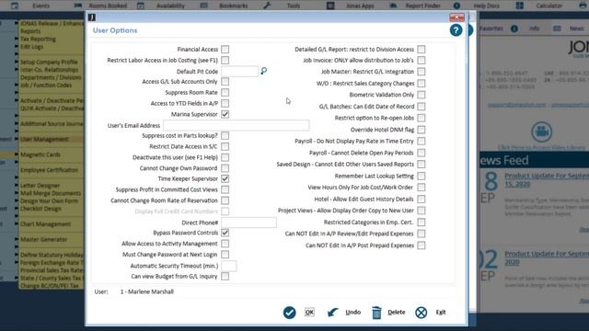Viewport: 589px width, 331px height.
Task: Select User Management in the side menu
Action: [x=44, y=139]
